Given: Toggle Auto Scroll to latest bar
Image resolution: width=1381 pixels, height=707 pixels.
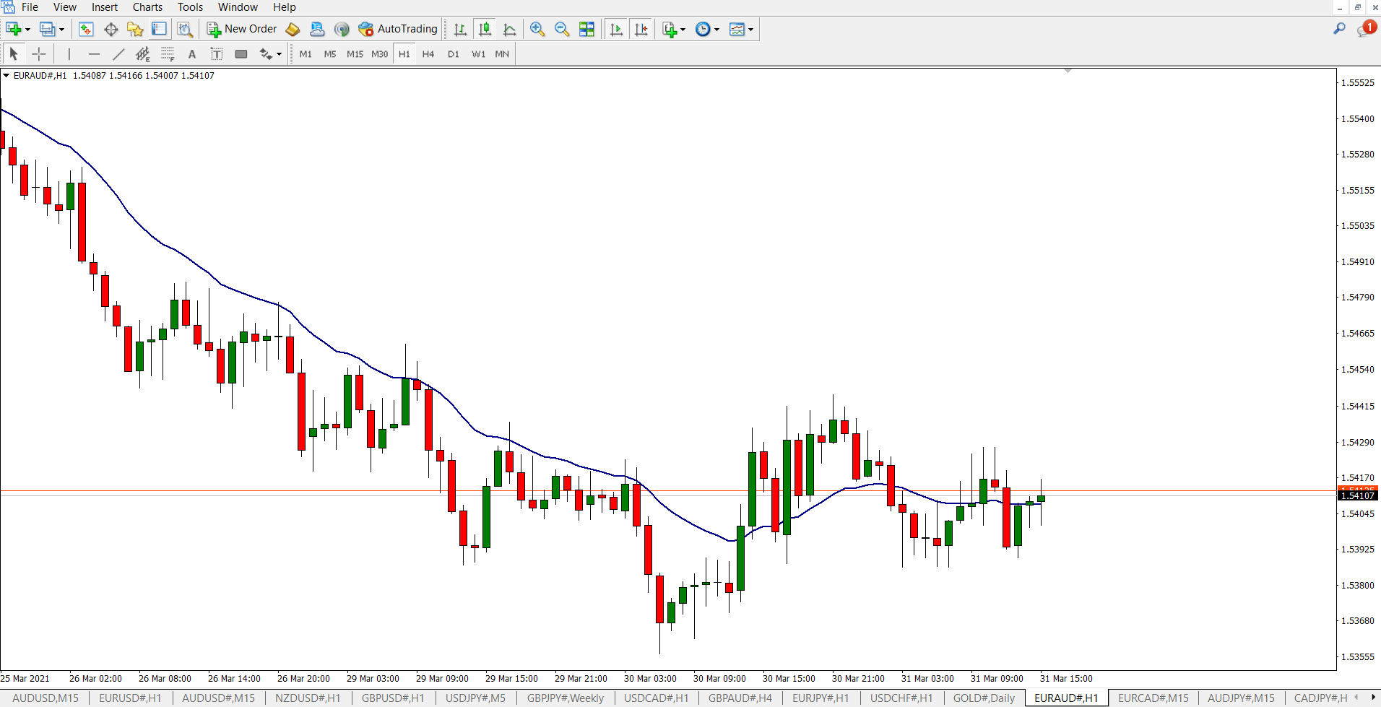Looking at the screenshot, I should [616, 29].
